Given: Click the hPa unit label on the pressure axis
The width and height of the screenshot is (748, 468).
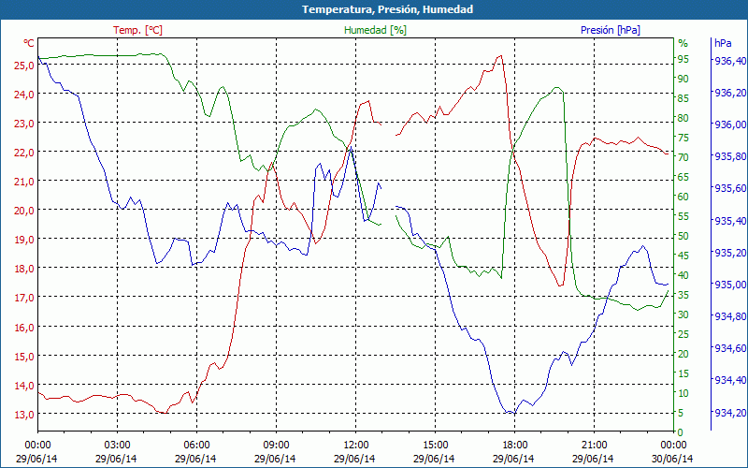Looking at the screenshot, I should (723, 43).
